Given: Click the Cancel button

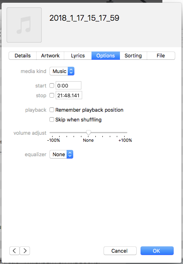Looking at the screenshot, I should pos(120,251).
